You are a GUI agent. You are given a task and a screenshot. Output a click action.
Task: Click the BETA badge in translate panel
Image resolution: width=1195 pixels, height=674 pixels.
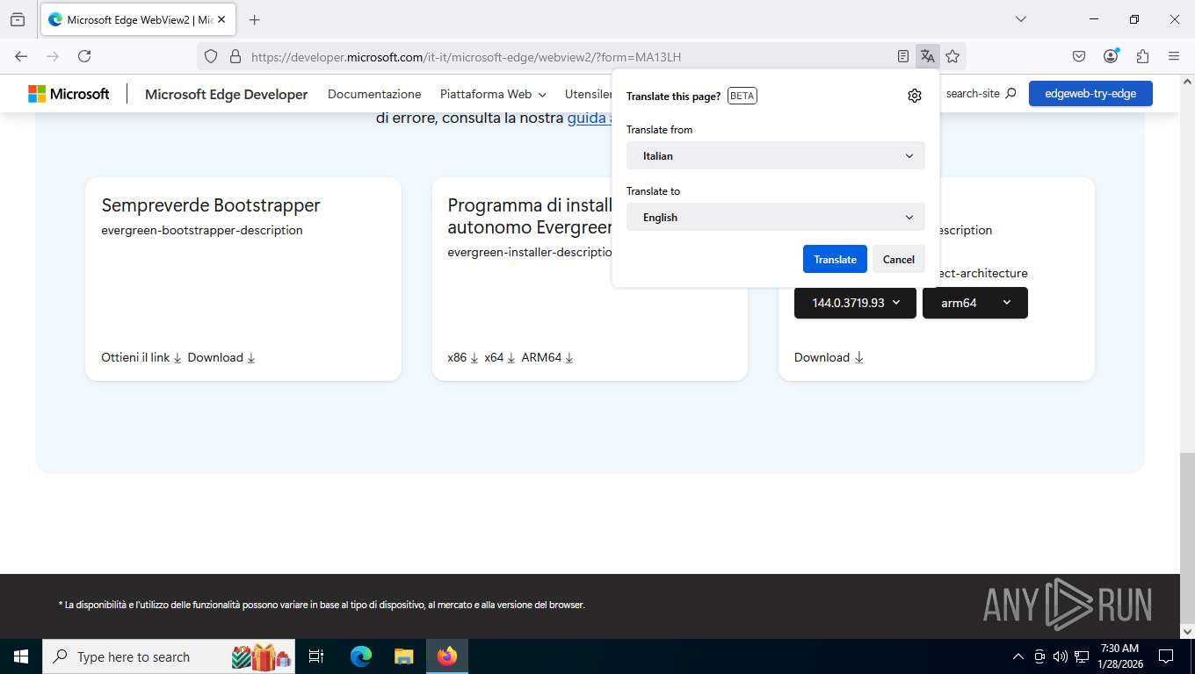point(742,96)
